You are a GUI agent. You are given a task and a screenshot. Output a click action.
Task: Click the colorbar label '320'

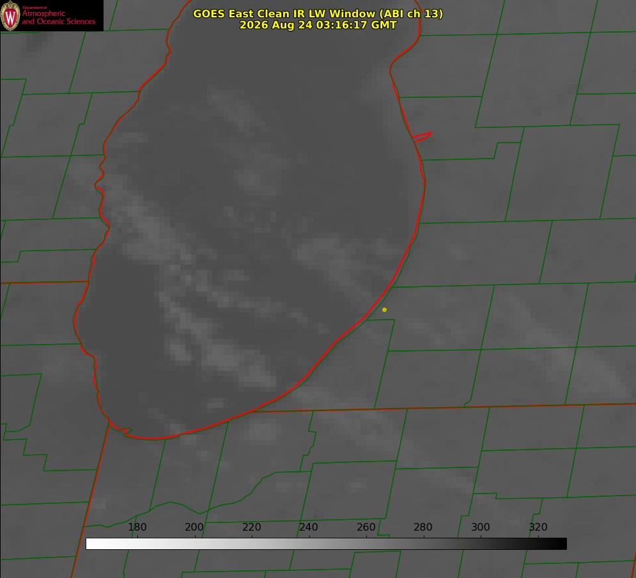click(538, 527)
